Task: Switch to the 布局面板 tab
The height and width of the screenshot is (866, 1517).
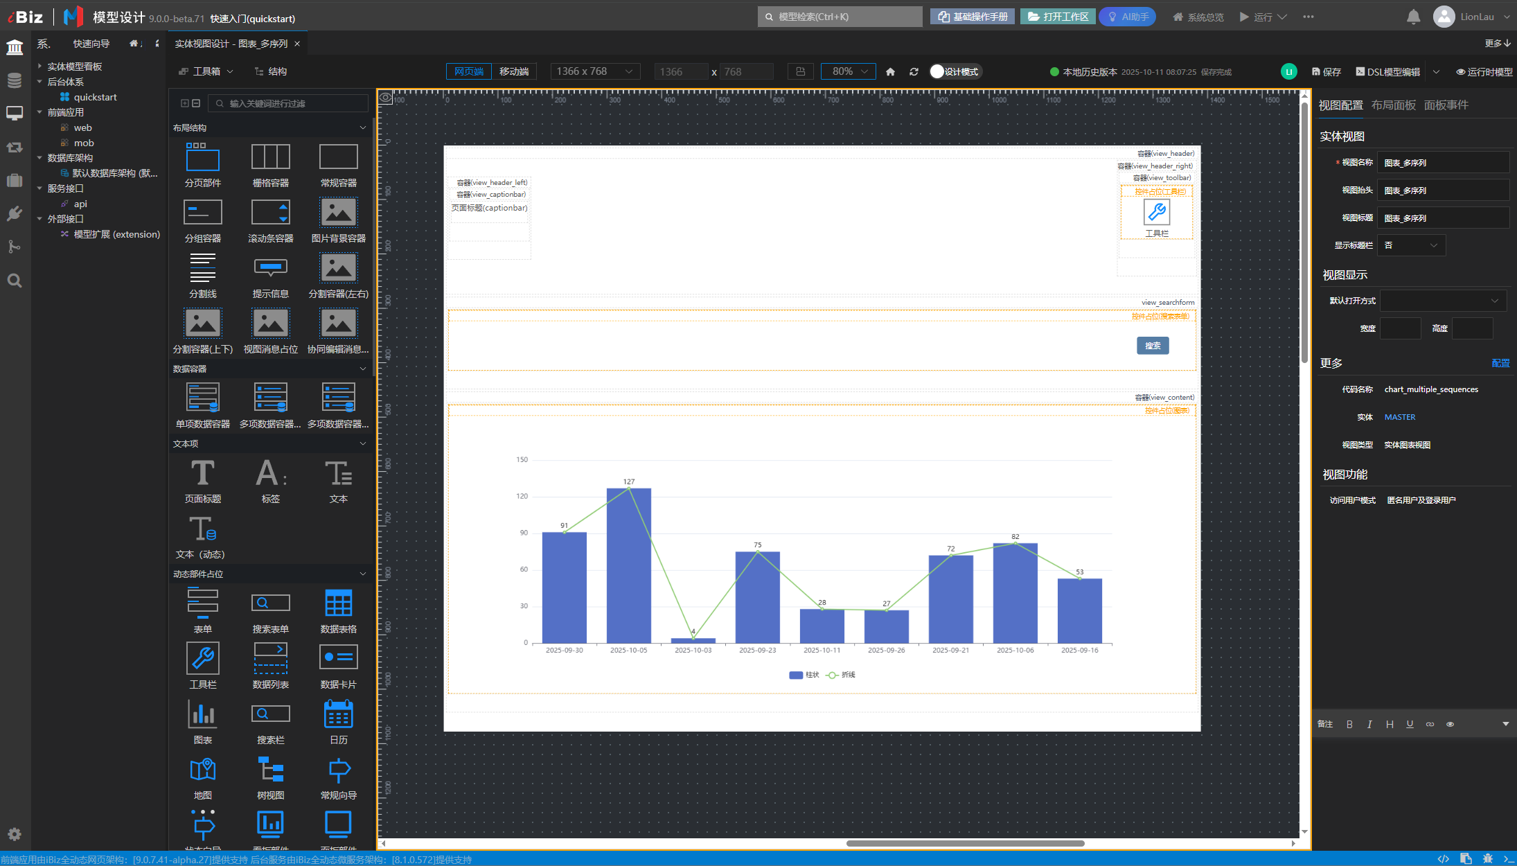Action: coord(1393,105)
